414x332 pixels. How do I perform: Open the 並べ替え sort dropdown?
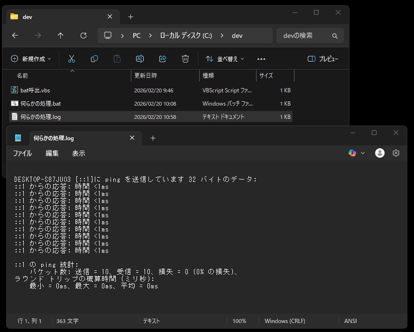(225, 59)
